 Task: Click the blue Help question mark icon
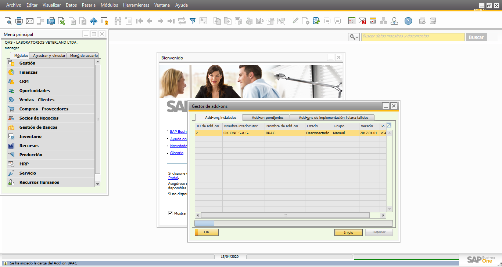pyautogui.click(x=408, y=21)
